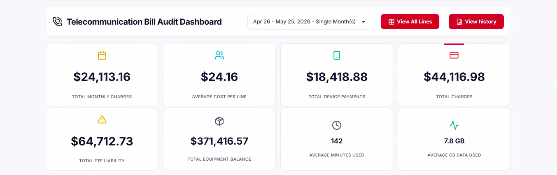
Task: Click the Total Charges label
Action: 454,97
